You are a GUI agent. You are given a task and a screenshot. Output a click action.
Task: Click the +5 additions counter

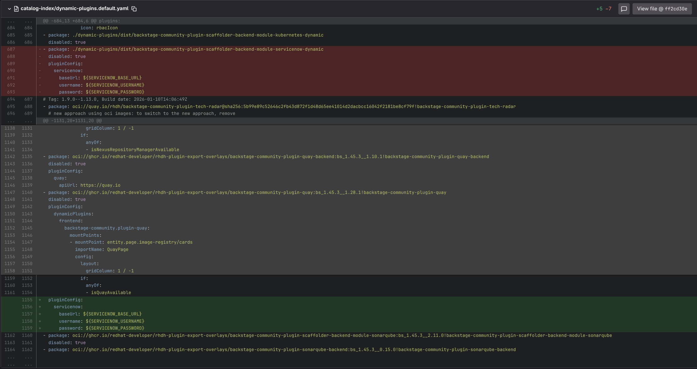(599, 9)
